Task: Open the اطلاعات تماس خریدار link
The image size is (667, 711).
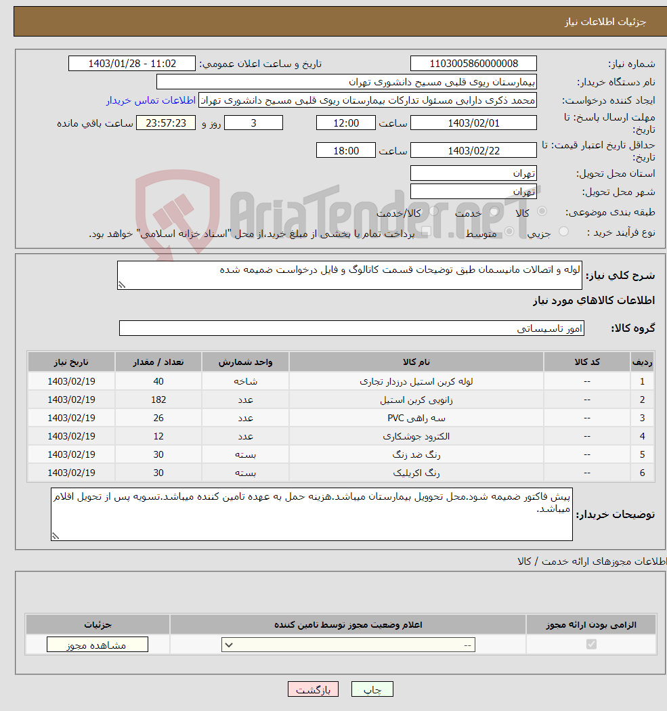Action: (151, 100)
